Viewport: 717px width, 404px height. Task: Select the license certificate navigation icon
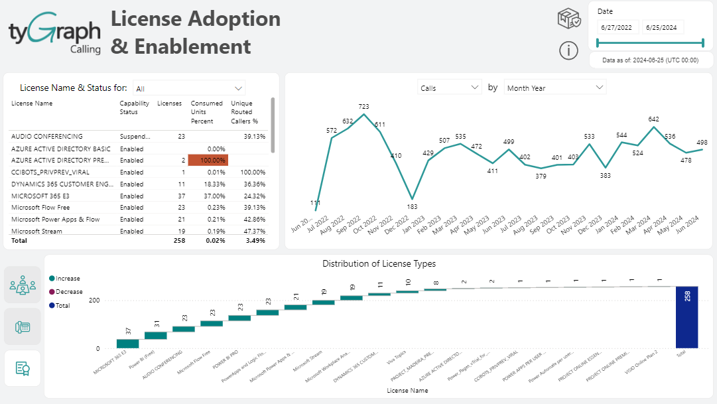click(23, 368)
